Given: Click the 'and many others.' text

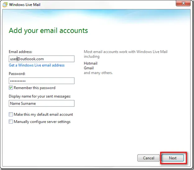Looking at the screenshot, I should 98,73.
